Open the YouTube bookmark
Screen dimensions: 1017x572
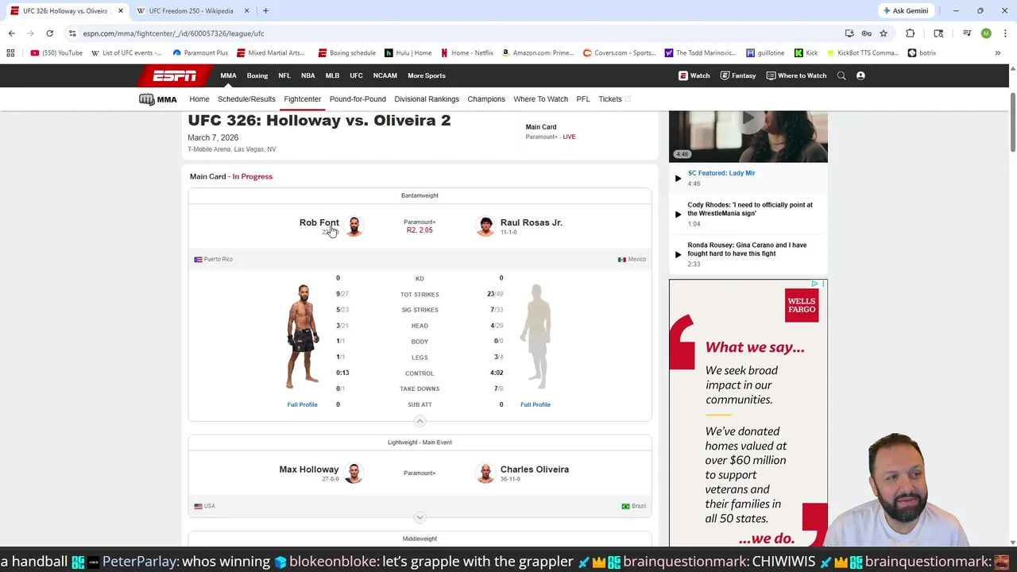56,53
